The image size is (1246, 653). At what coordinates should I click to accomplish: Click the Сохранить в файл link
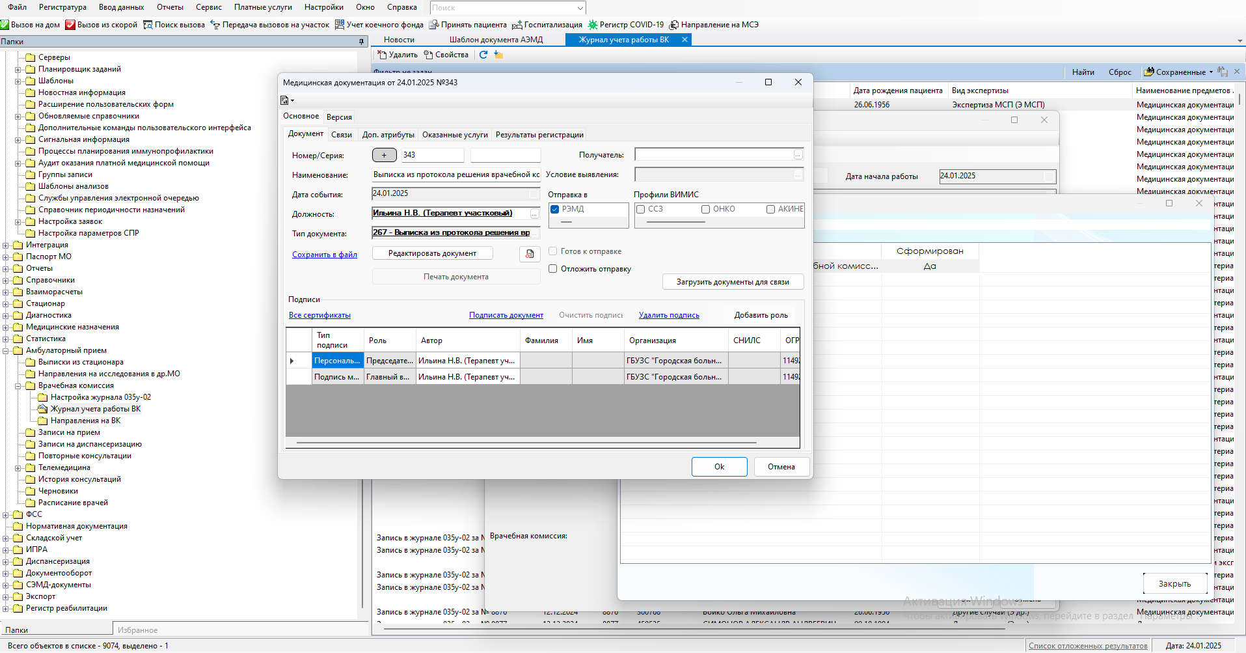pos(325,255)
